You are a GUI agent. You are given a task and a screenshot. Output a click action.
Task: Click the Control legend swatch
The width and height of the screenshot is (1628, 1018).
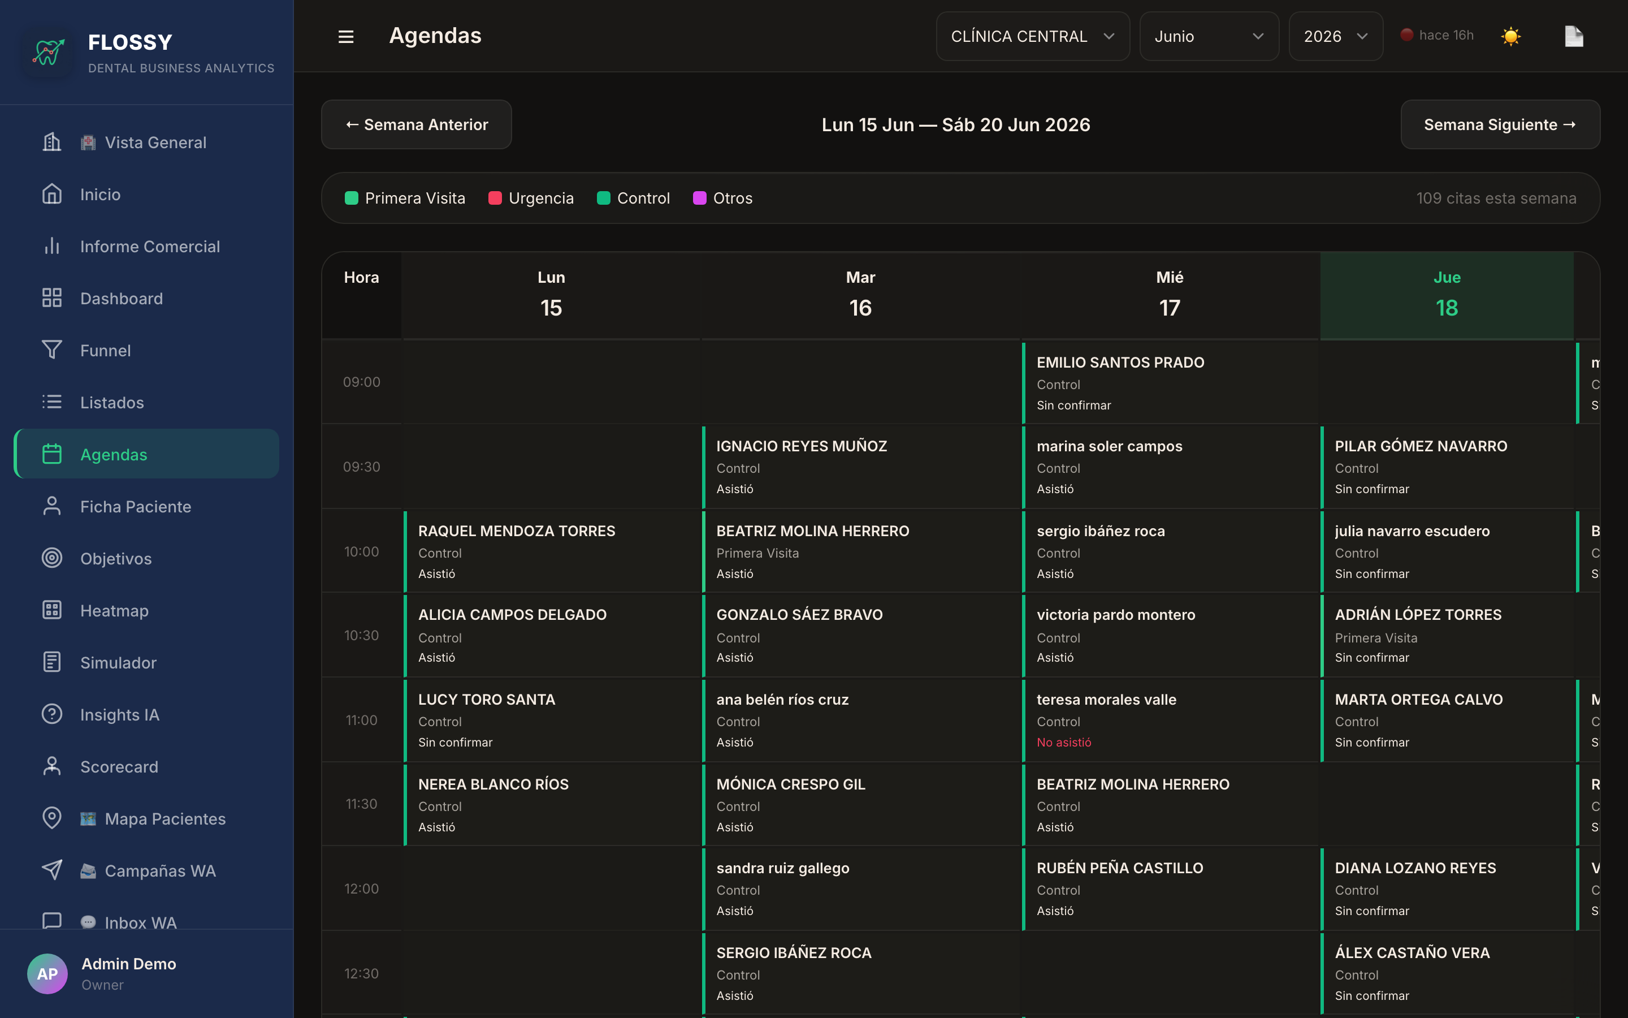pyautogui.click(x=604, y=198)
